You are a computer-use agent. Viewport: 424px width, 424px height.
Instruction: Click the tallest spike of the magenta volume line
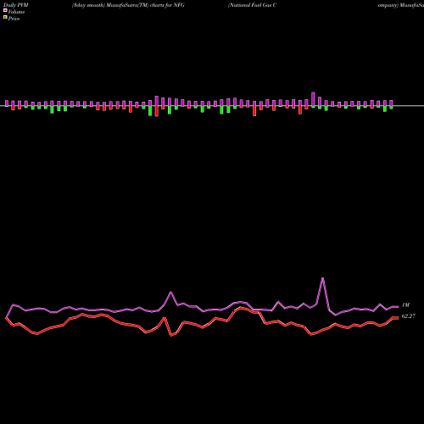323,278
